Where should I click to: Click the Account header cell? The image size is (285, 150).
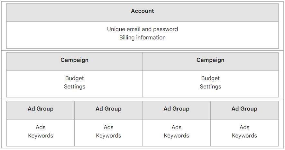142,11
